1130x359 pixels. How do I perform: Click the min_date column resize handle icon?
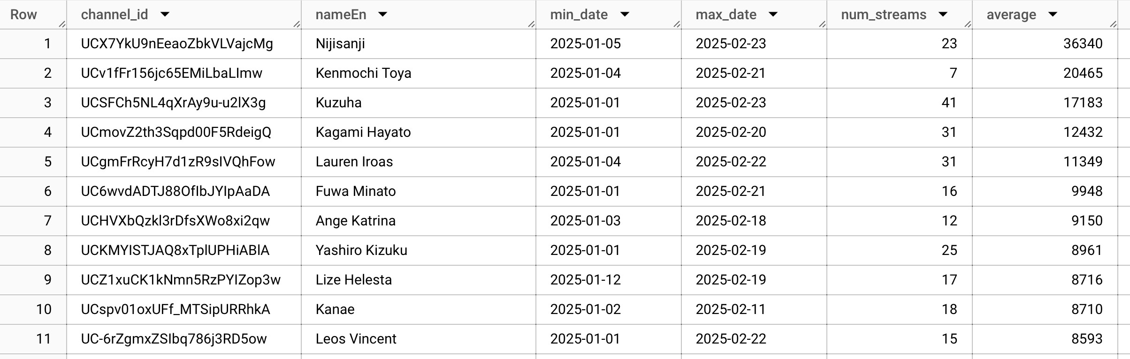[x=677, y=24]
